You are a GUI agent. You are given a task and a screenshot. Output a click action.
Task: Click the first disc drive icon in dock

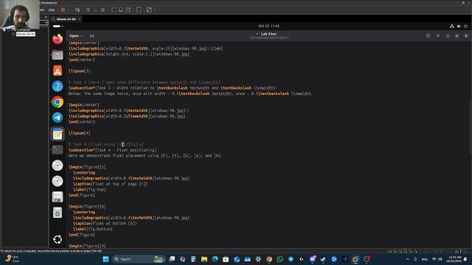pyautogui.click(x=58, y=166)
